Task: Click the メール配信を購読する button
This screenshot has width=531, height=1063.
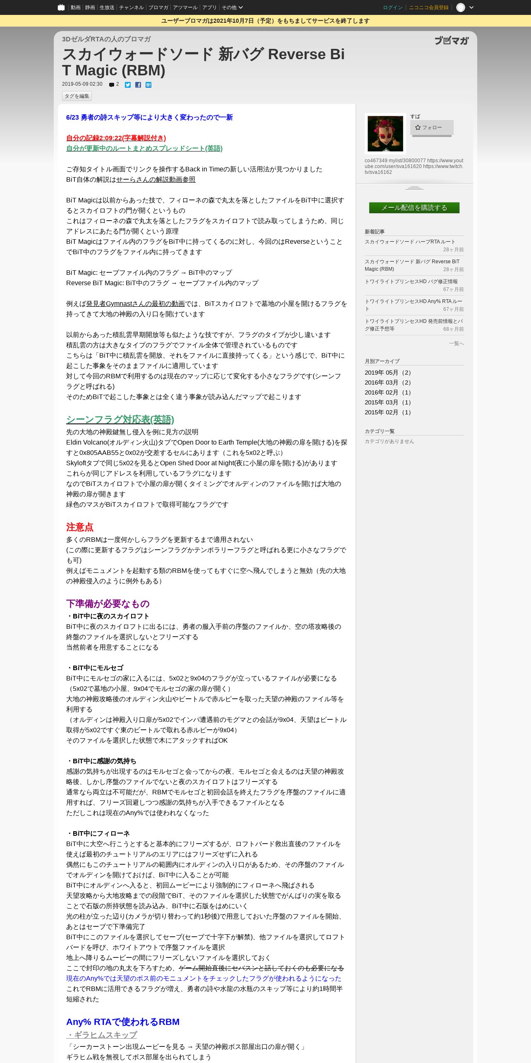Action: [414, 208]
